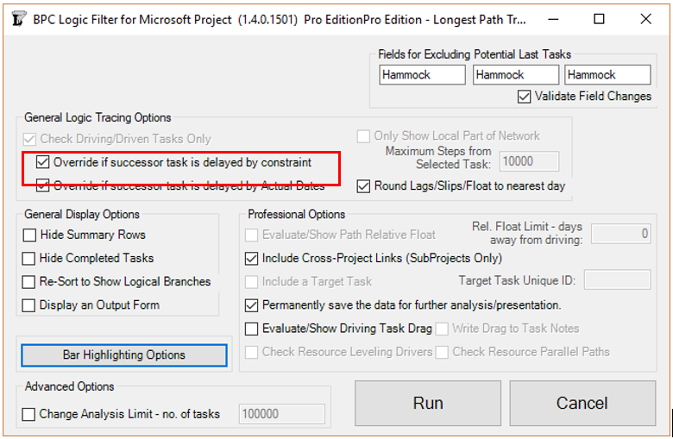
Task: Enable Hide Completed Tasks
Action: click(x=28, y=258)
